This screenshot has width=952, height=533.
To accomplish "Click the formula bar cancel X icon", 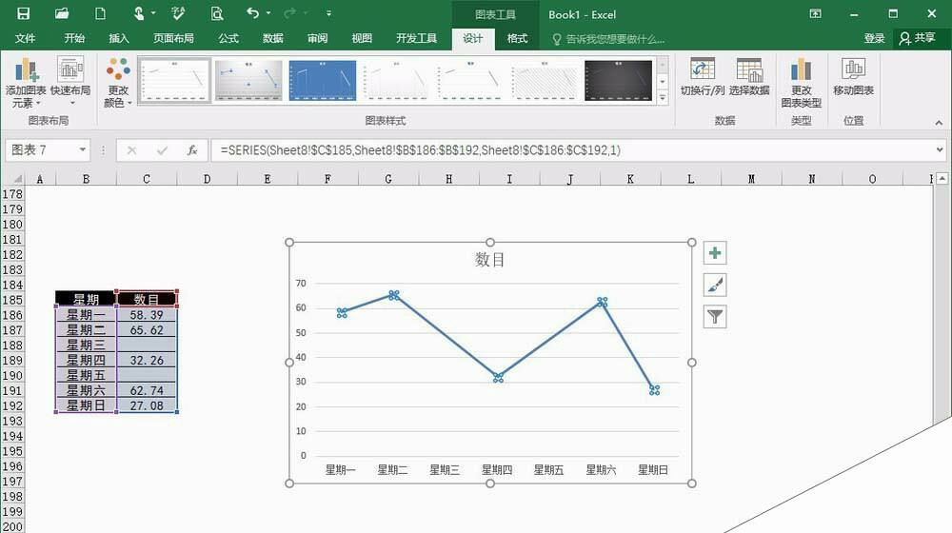I will coord(131,150).
